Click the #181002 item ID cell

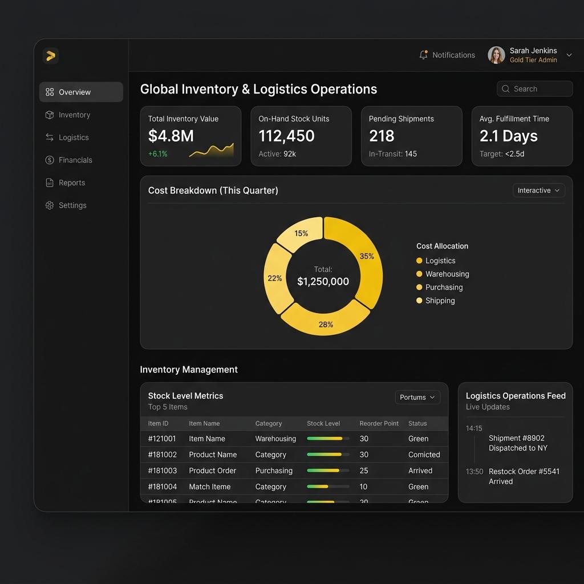coord(163,455)
